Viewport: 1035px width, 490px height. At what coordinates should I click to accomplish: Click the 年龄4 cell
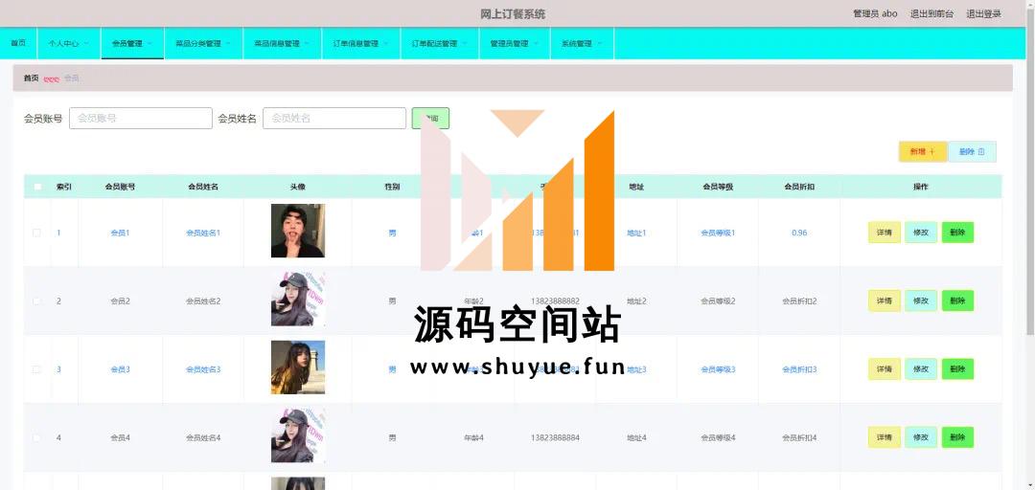(x=473, y=437)
